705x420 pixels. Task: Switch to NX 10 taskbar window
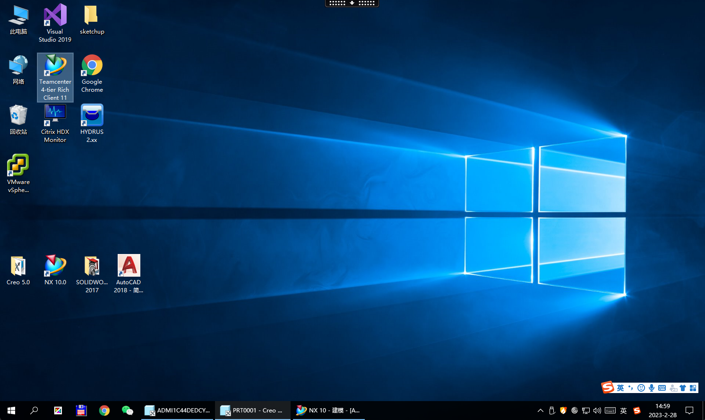pyautogui.click(x=328, y=411)
